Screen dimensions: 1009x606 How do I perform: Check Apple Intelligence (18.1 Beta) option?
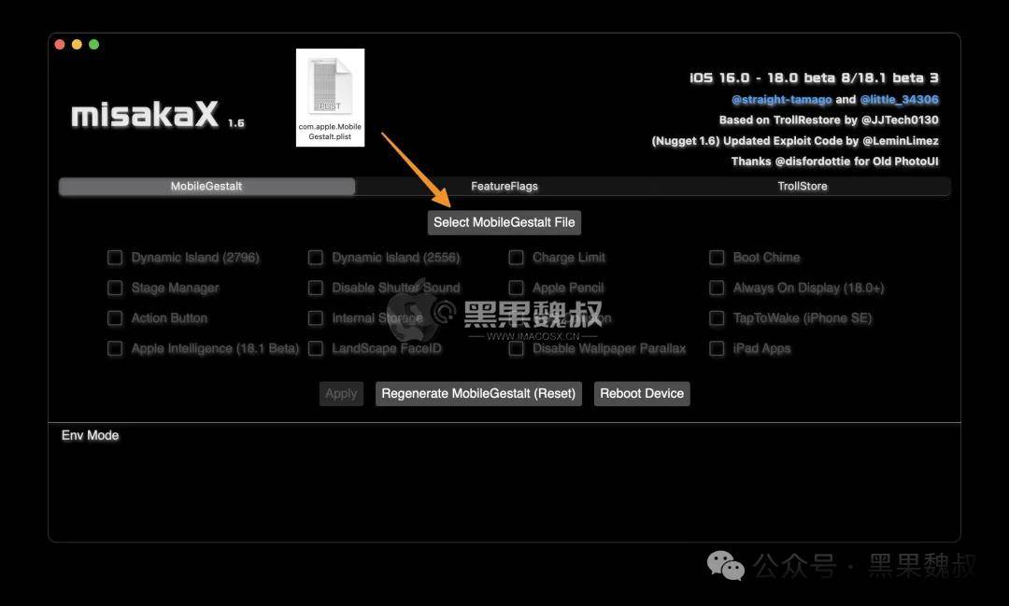(x=115, y=348)
